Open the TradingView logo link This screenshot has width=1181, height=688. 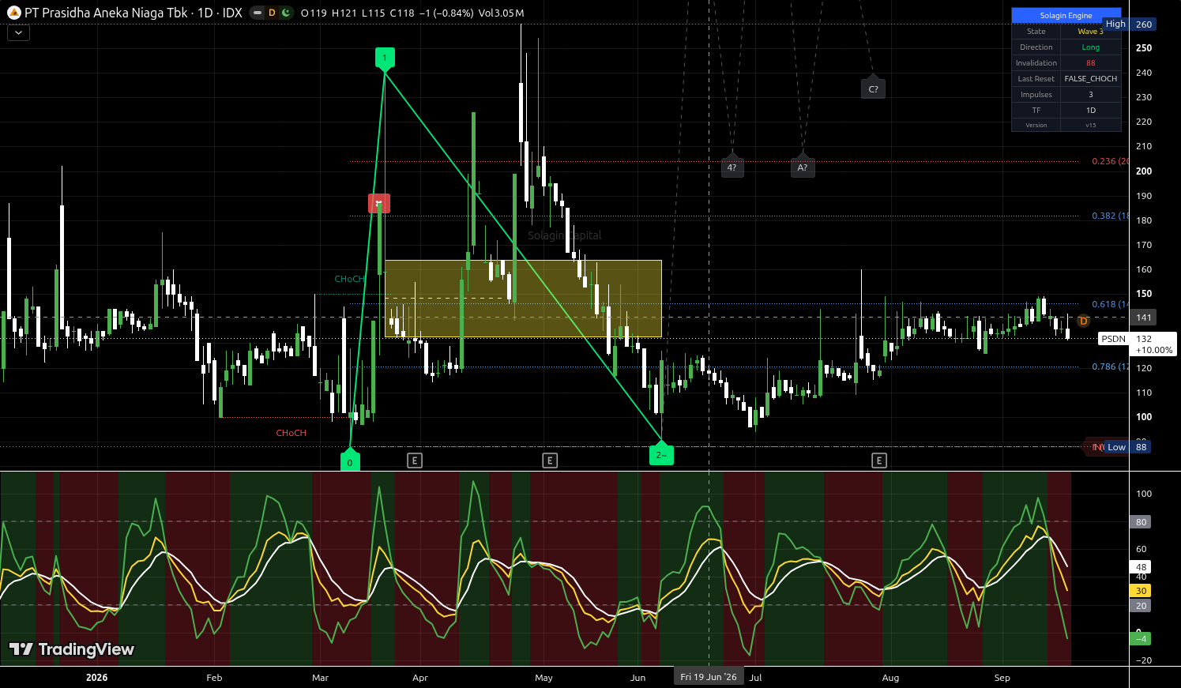coord(72,649)
